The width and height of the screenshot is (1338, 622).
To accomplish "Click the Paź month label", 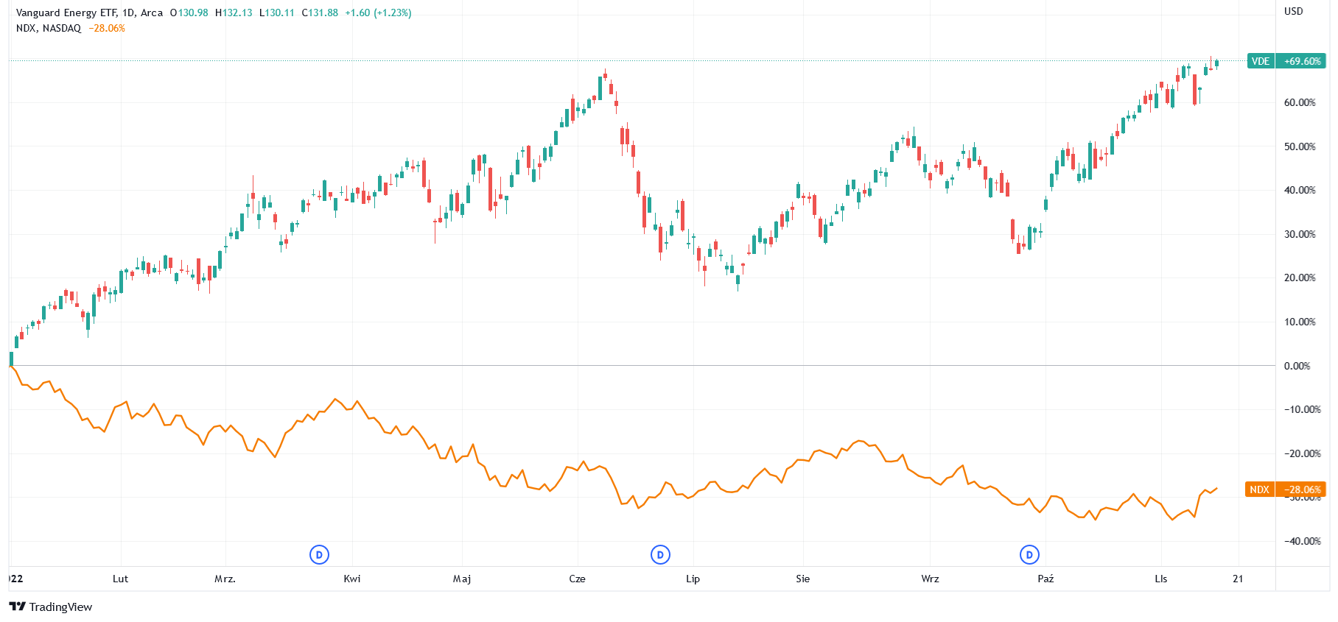I will tap(1045, 579).
